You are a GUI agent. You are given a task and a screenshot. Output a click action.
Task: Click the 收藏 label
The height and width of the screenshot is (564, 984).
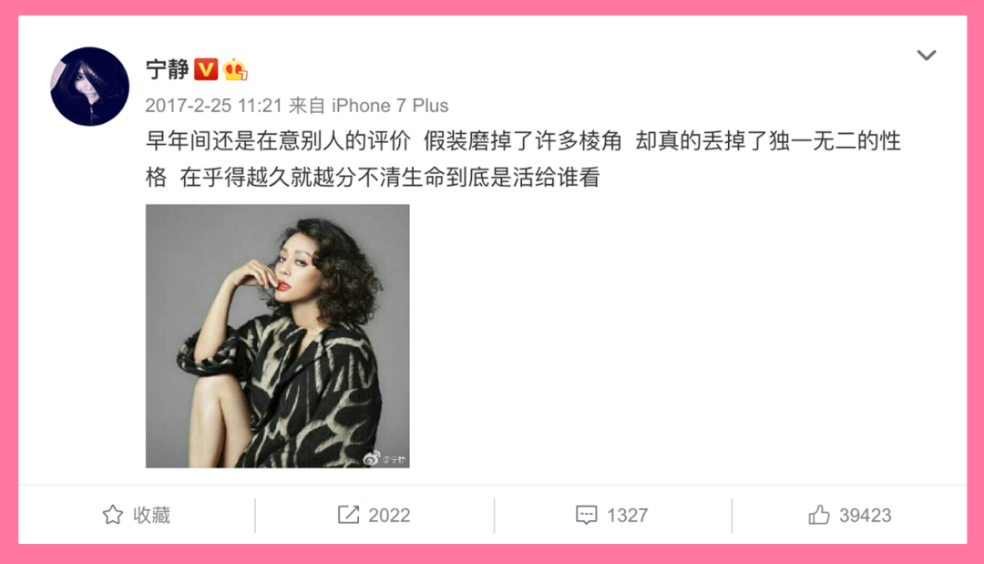(152, 515)
